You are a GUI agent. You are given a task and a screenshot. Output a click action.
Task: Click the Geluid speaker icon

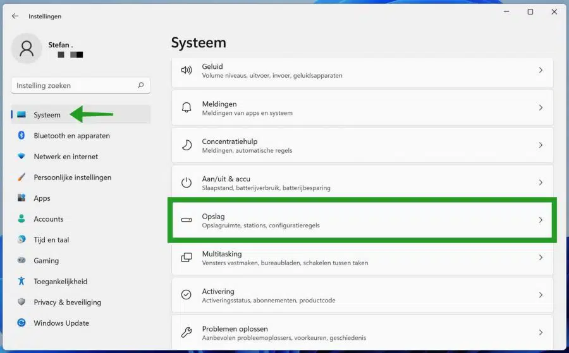click(187, 70)
